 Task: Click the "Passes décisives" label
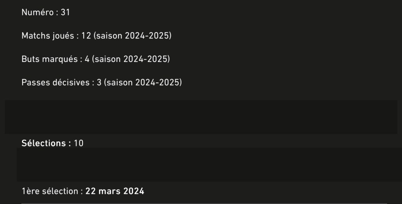(x=55, y=83)
